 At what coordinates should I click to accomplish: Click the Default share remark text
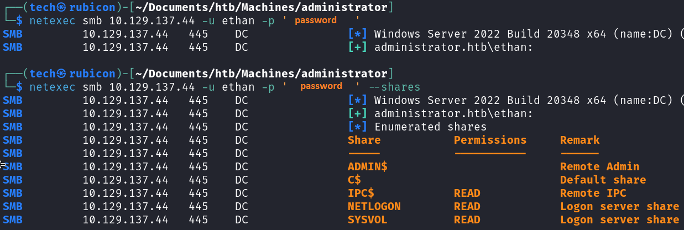pos(603,180)
